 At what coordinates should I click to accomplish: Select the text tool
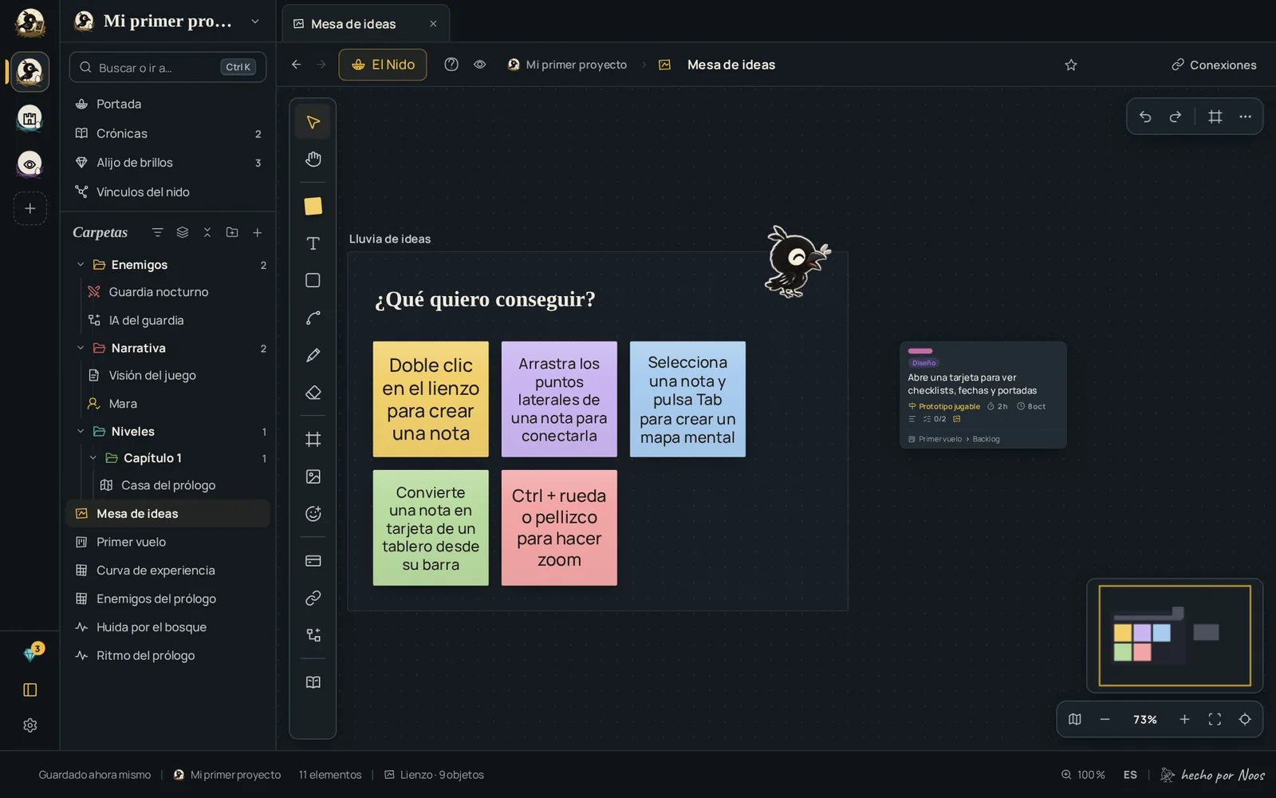313,243
